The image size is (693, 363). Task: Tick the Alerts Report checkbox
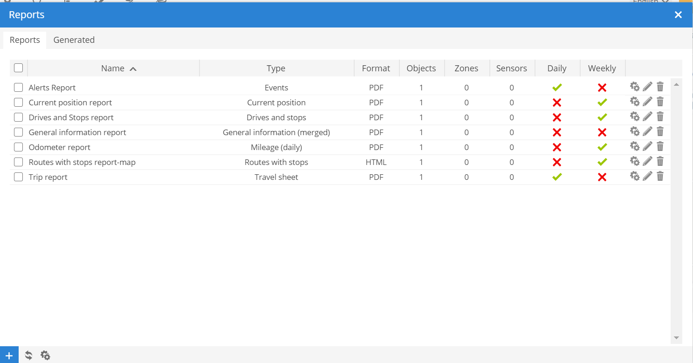click(19, 88)
